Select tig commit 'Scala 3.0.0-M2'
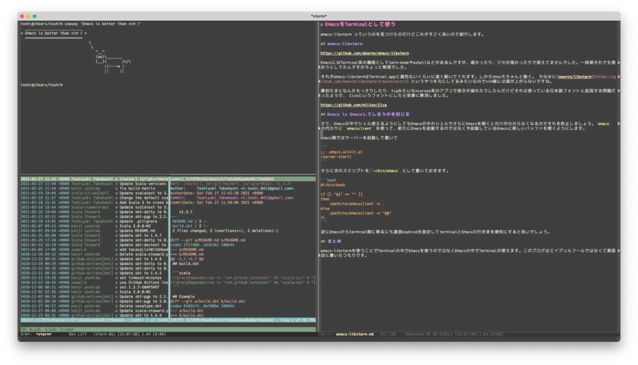 pos(95,292)
